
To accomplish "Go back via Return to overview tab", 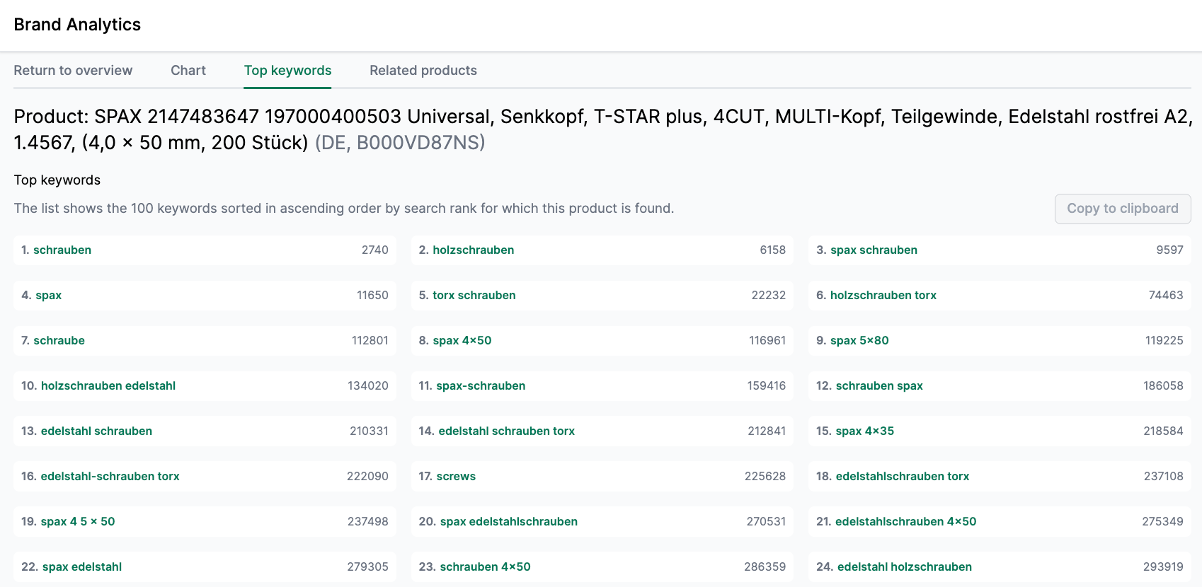I will tap(73, 70).
